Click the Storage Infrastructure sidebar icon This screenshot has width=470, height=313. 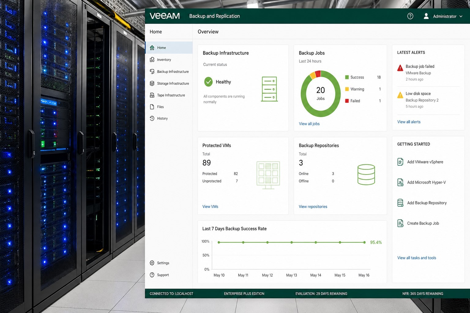point(152,83)
